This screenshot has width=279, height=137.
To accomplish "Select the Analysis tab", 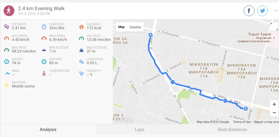I will pyautogui.click(x=48, y=130).
